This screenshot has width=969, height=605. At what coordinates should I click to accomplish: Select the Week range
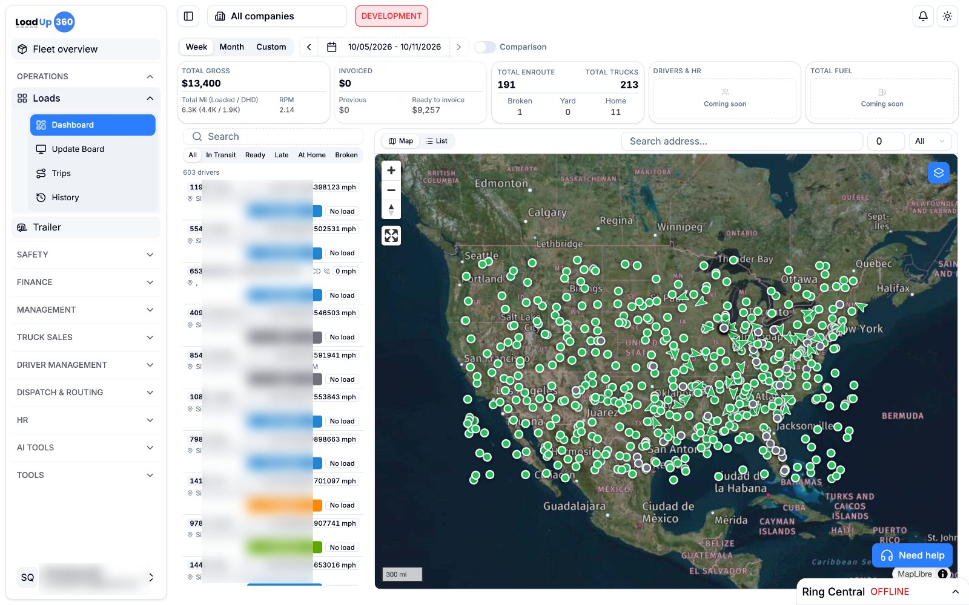(196, 47)
